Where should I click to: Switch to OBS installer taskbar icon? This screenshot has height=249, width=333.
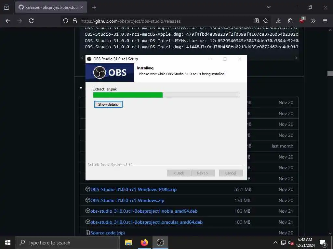(160, 243)
